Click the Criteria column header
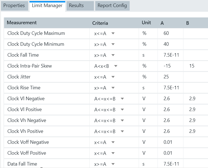The width and height of the screenshot is (208, 168). coord(100,23)
